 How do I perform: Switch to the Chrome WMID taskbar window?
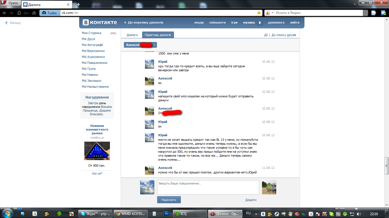[130, 214]
